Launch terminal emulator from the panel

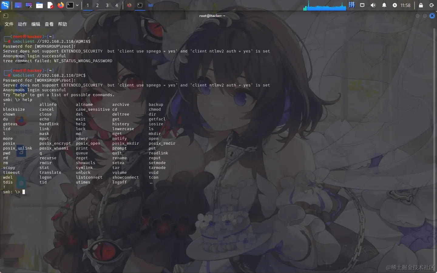[70, 5]
